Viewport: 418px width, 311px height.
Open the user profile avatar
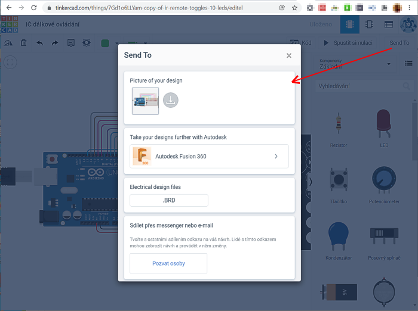(x=408, y=24)
